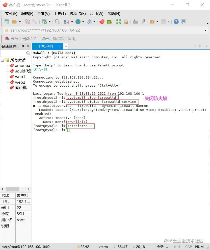210x250 pixels.
Task: Click the globe encoding toolbar icon
Action: click(x=78, y=22)
